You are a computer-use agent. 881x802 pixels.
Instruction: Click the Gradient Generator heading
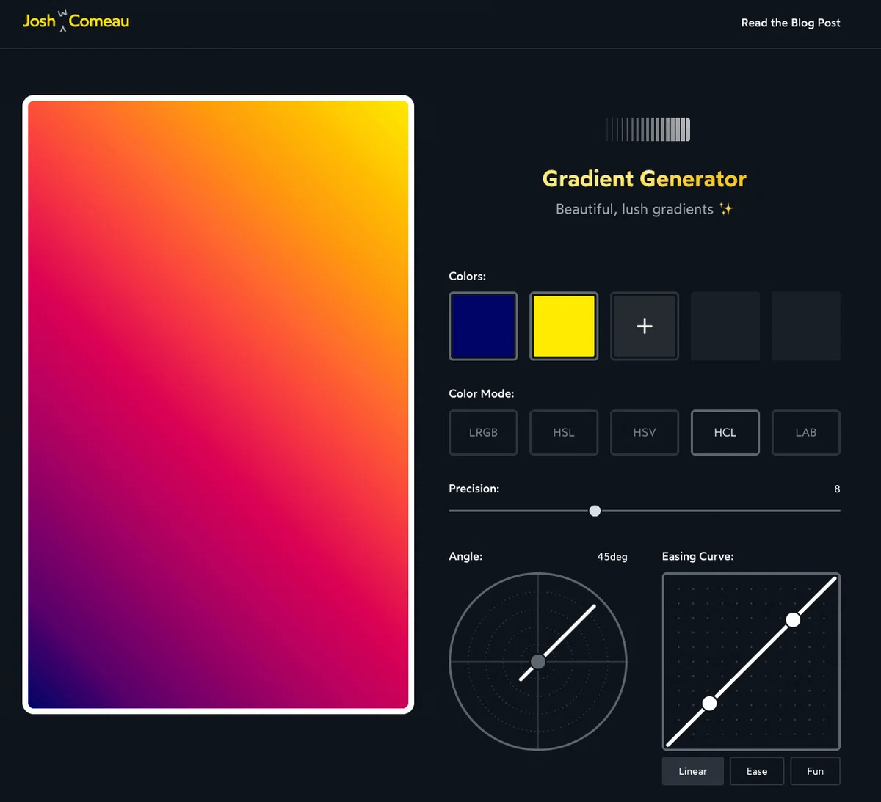tap(645, 179)
